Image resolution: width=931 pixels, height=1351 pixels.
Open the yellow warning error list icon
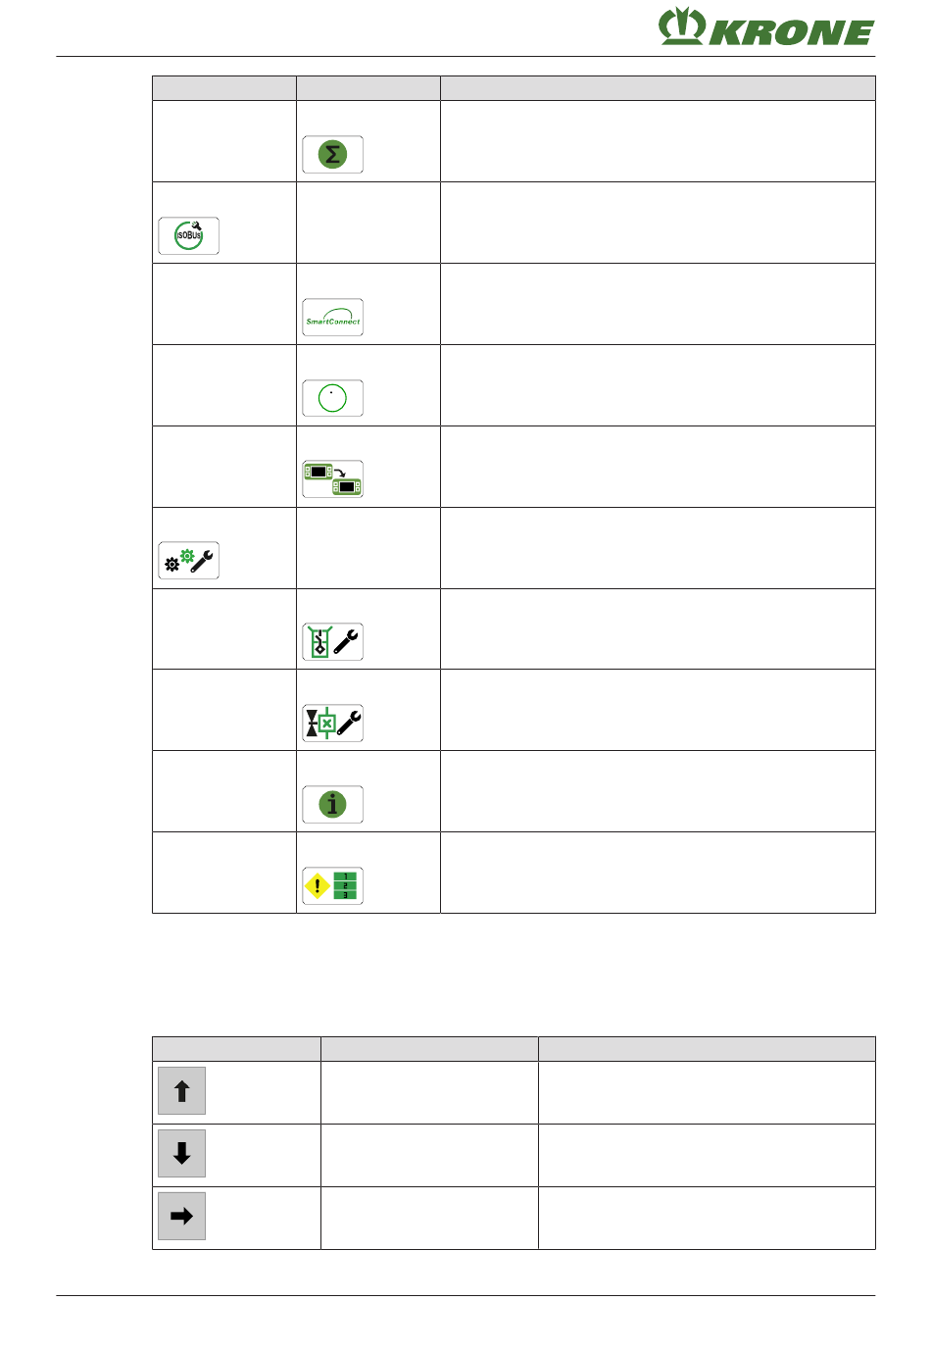(x=333, y=886)
